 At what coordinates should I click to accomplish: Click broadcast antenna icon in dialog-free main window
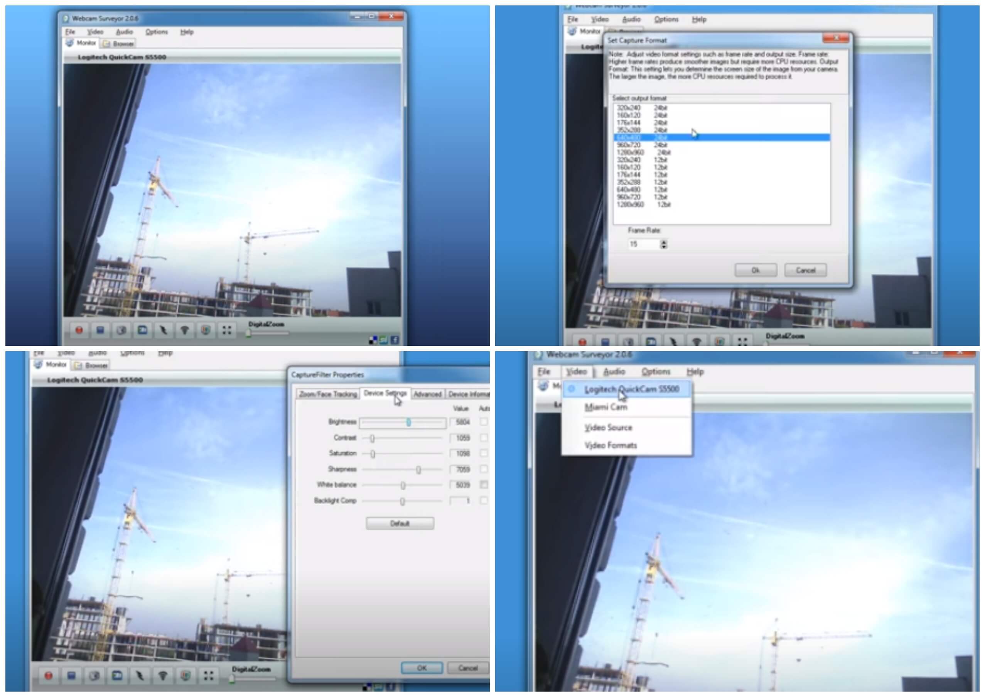click(184, 330)
